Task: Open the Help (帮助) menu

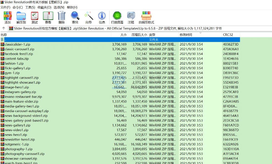Action: (x=72, y=7)
